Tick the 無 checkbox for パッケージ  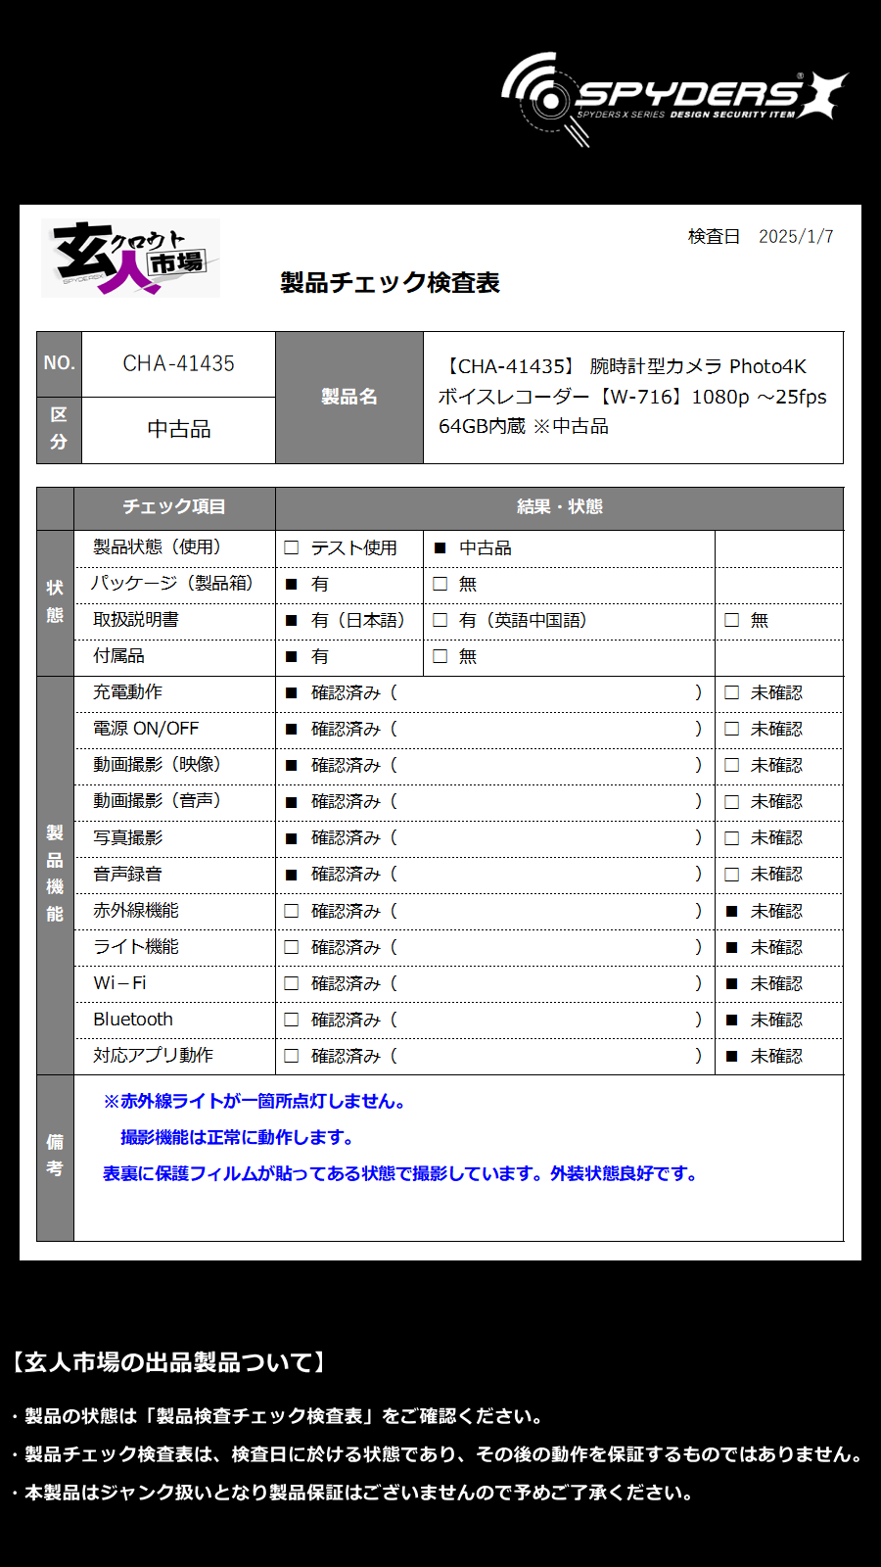click(440, 584)
